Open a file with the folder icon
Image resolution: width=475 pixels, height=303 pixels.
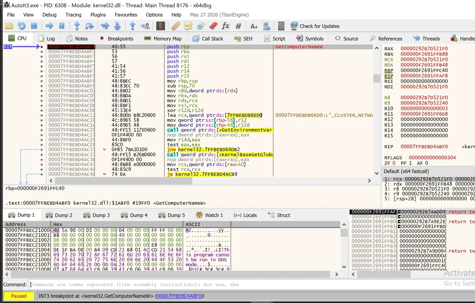(x=9, y=26)
